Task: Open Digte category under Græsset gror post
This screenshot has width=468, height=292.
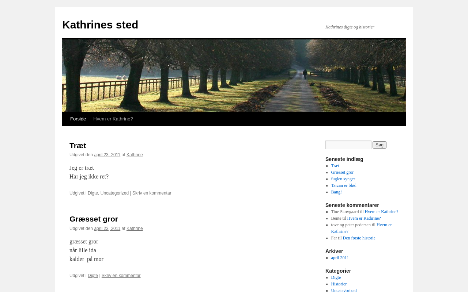Action: 93,276
